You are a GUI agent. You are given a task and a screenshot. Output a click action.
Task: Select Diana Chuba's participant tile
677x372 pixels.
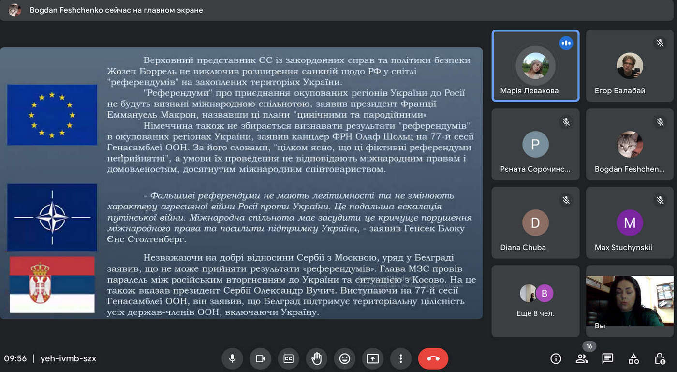pos(535,223)
